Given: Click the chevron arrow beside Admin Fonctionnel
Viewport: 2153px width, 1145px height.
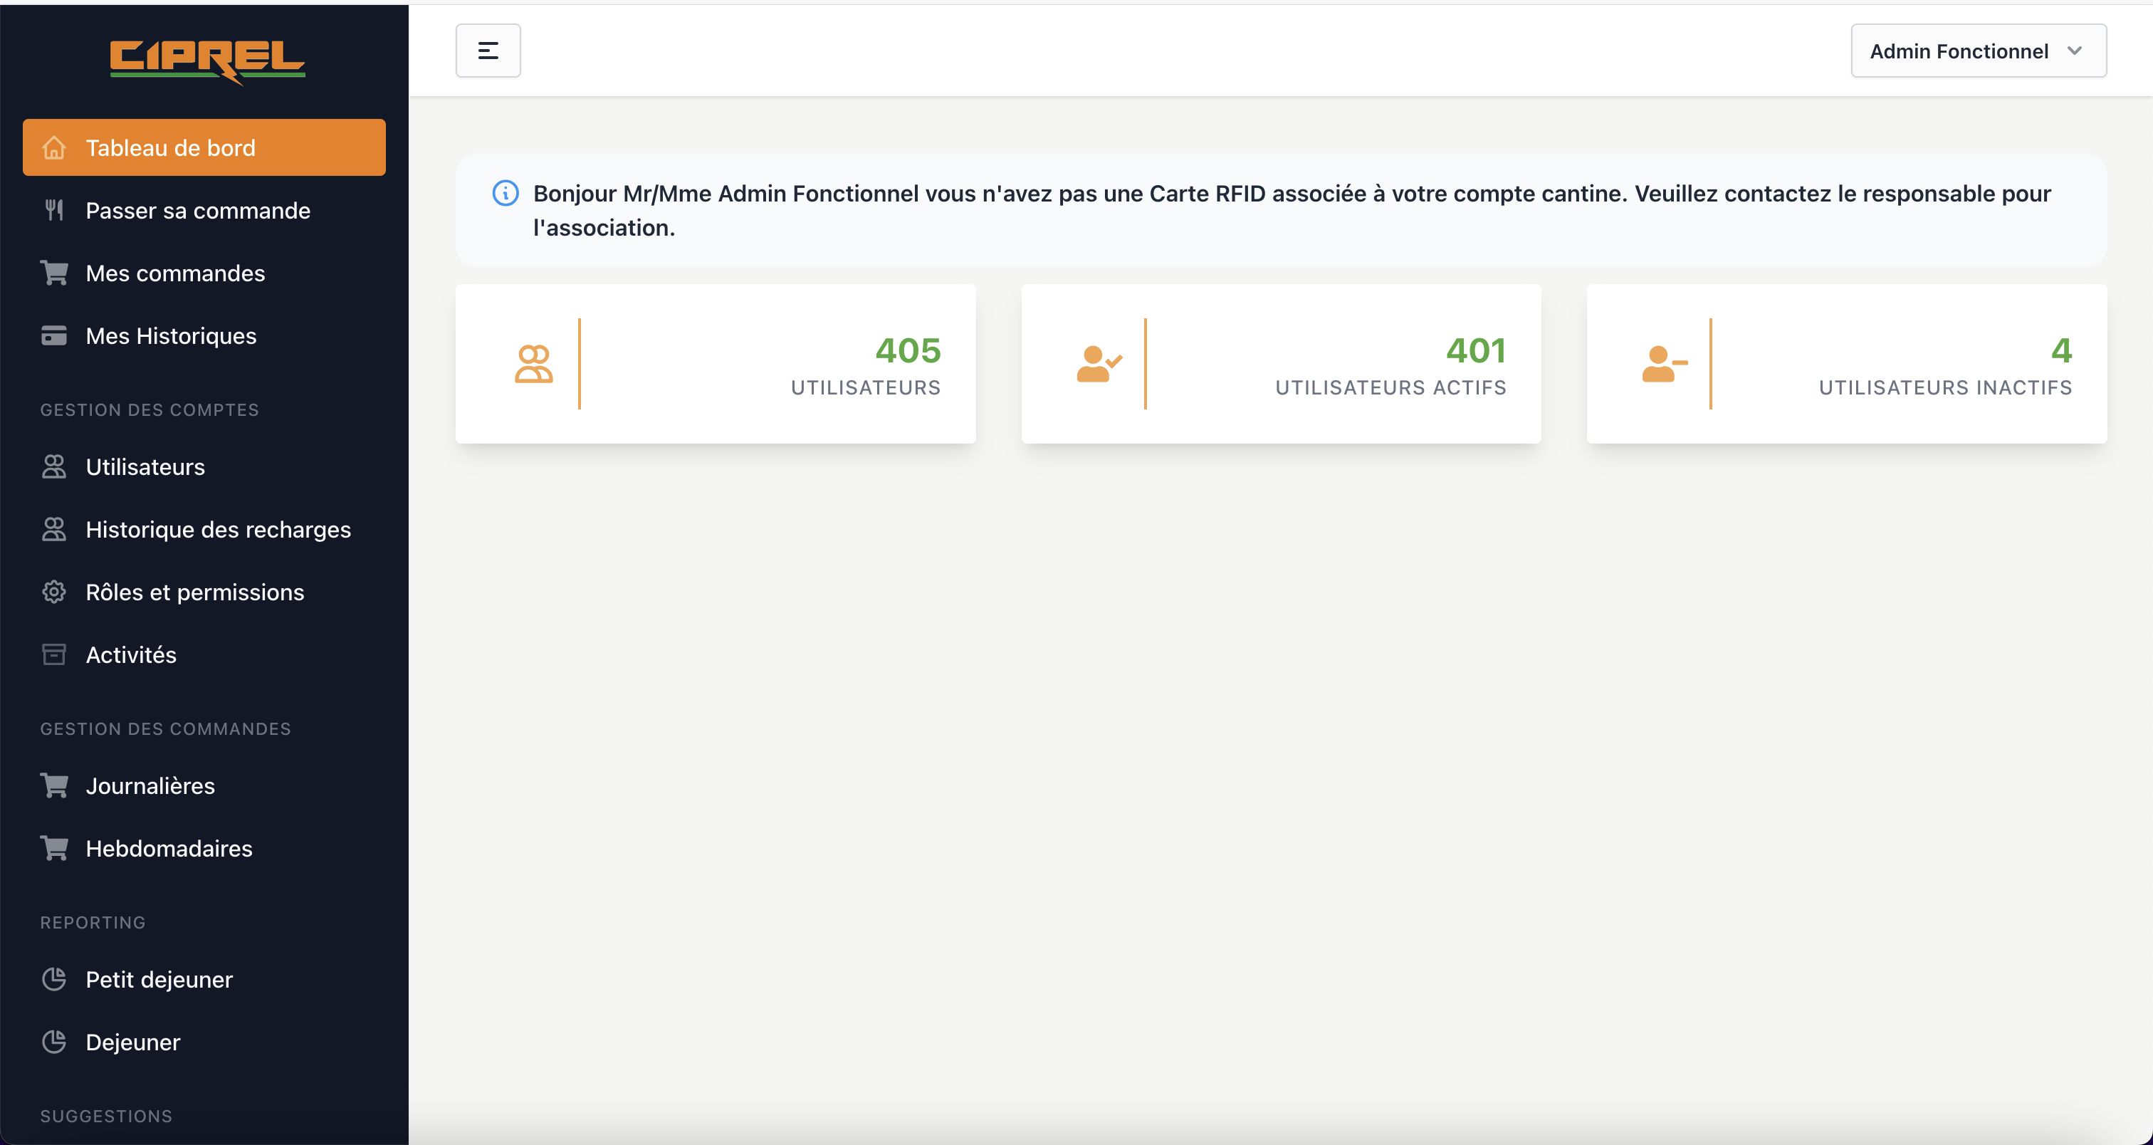Looking at the screenshot, I should point(2073,51).
